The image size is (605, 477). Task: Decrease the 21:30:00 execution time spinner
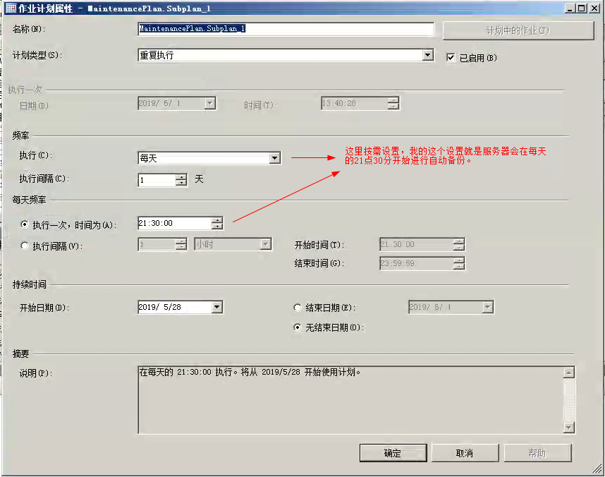click(216, 227)
